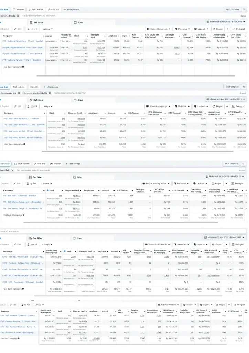249x353 pixels.
Task: Expand the 'Kolom: CPAS Matrix' dropdown
Action: click(x=158, y=244)
